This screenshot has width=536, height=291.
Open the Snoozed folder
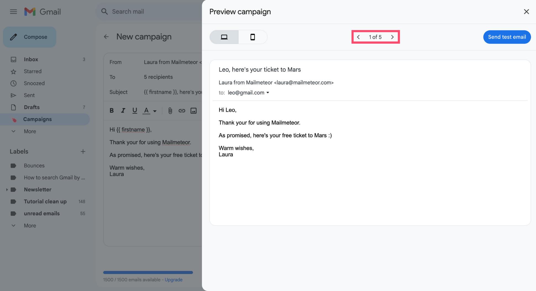pyautogui.click(x=45, y=83)
